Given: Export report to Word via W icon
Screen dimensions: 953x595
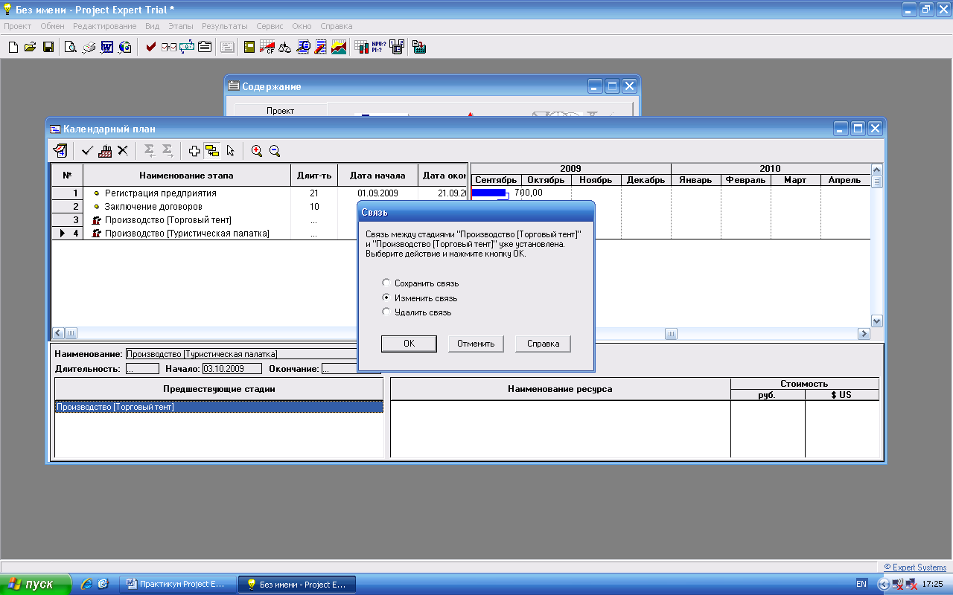Looking at the screenshot, I should [106, 47].
